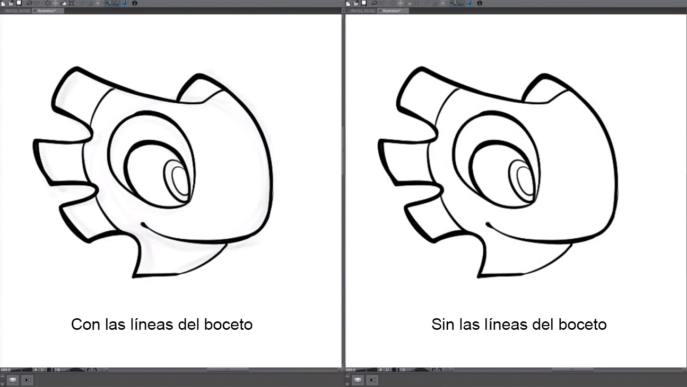Screen dimensions: 687x387
Task: Click the camera button at bottom left
Action: pos(28,380)
